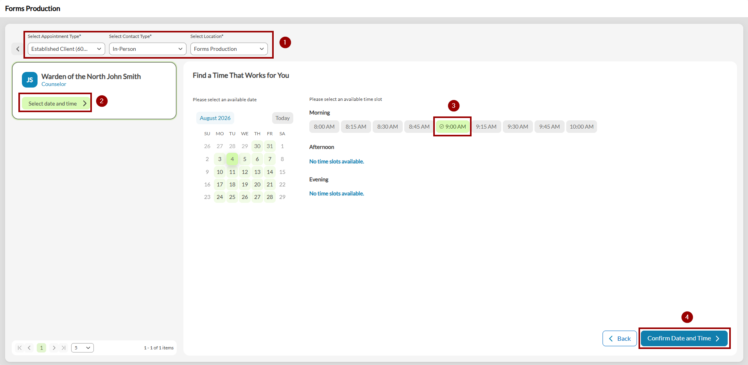Choose the 8:30 AM time slot

387,127
